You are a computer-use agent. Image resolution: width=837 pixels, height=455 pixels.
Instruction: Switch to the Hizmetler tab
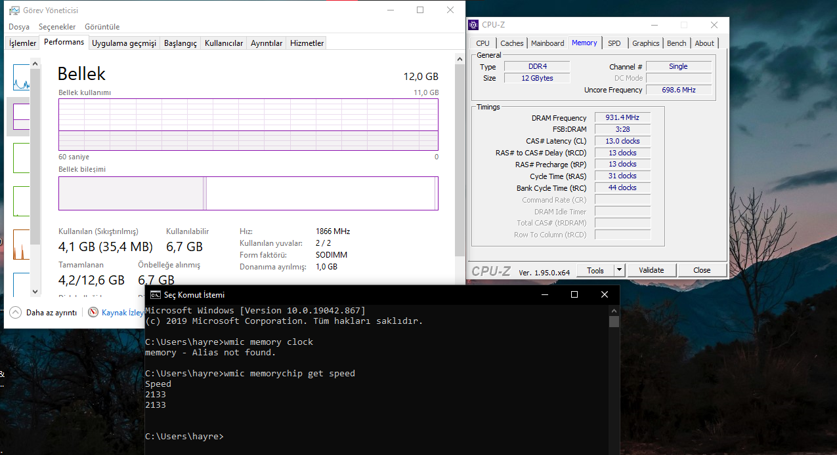click(x=307, y=43)
